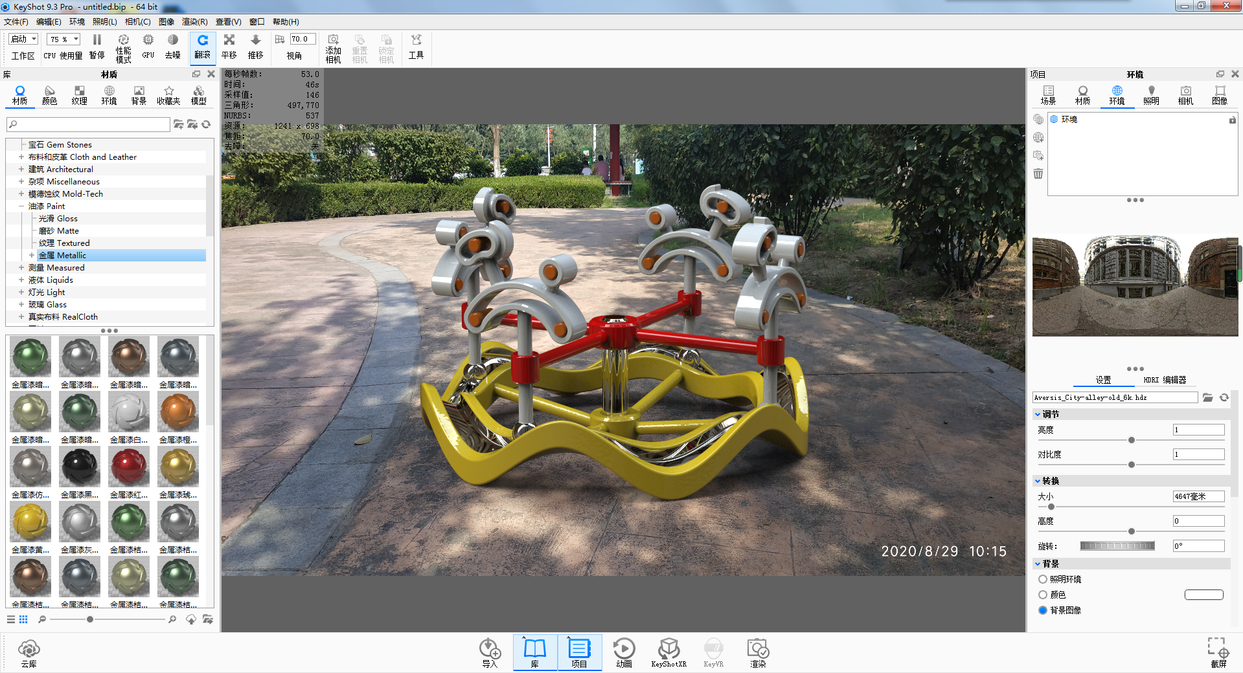This screenshot has height=673, width=1243.
Task: Click the 导入 import button
Action: point(490,653)
